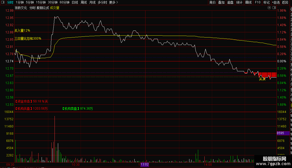Click the 股朋公式 indicator label

[43, 8]
